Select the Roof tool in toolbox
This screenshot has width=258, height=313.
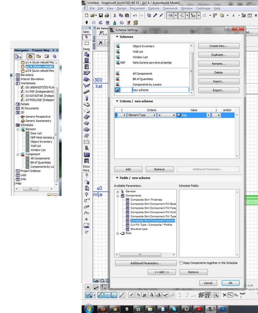click(x=87, y=79)
